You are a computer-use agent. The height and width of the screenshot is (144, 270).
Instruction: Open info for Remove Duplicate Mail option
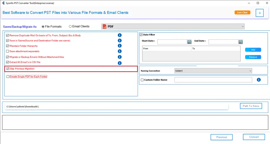(120, 35)
